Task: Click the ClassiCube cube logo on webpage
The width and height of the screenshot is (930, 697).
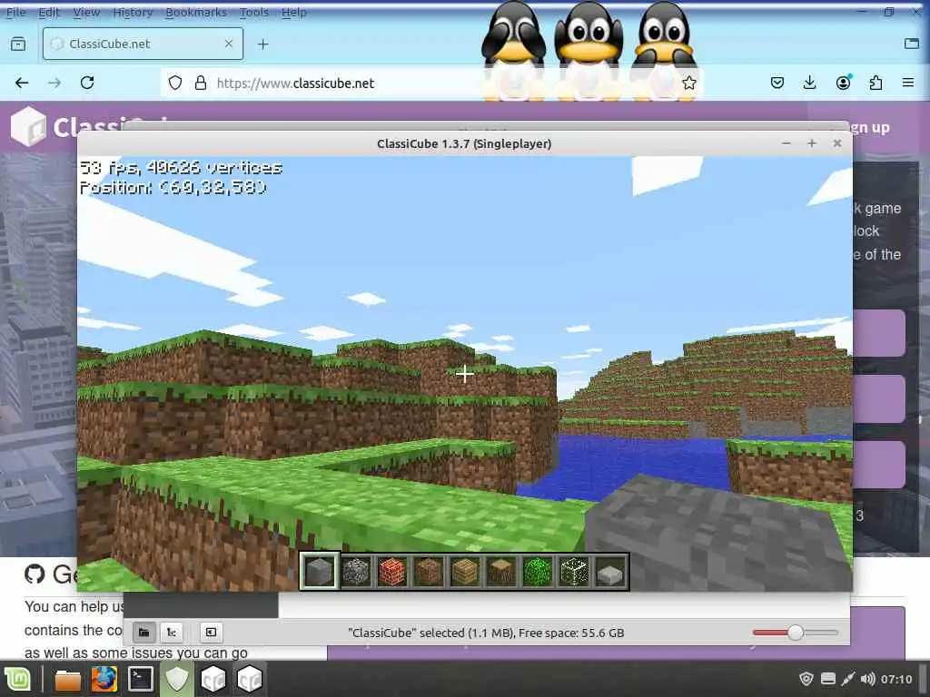Action: click(x=28, y=126)
